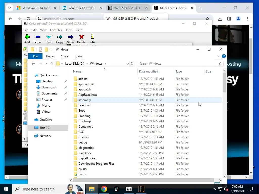Open 7-Zip Tools menu
Viewport: 259px width, 194px height.
[x=69, y=30]
